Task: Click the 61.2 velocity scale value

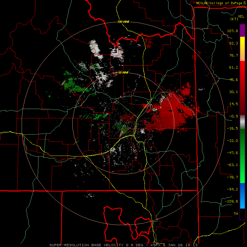Action: (234, 68)
